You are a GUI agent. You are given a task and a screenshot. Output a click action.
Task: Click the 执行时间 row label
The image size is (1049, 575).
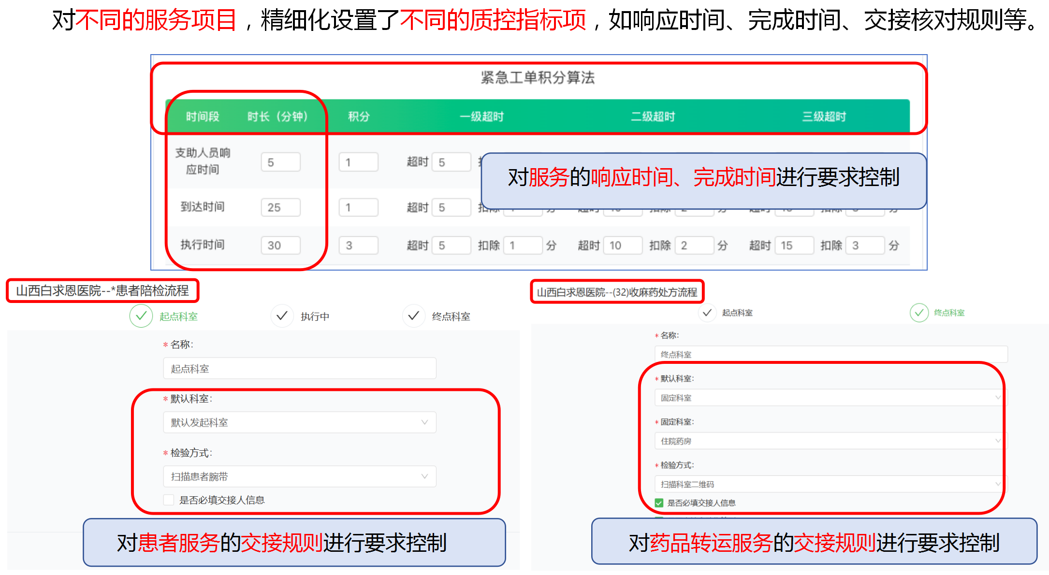point(203,244)
